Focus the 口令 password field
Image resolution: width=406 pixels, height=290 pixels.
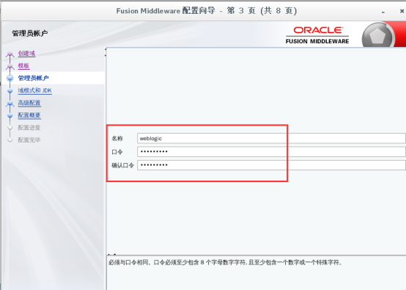point(271,152)
